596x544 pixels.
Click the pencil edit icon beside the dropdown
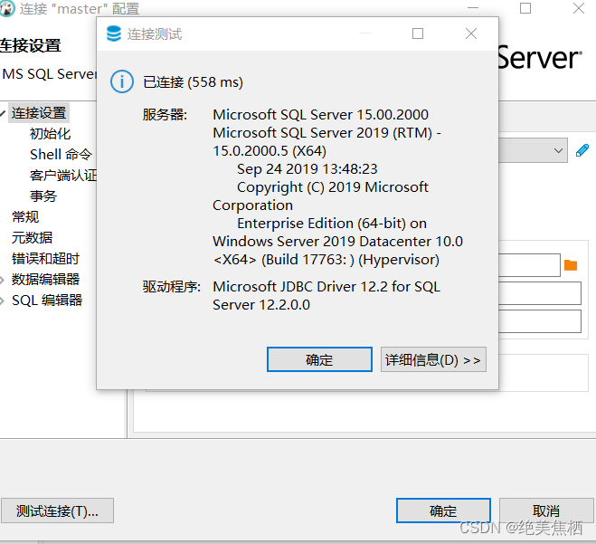coord(583,150)
